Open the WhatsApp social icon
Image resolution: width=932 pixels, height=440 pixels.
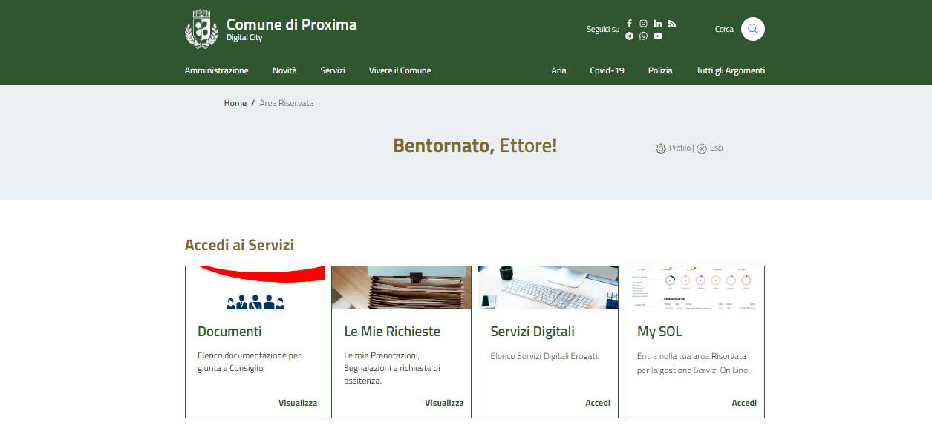[643, 36]
